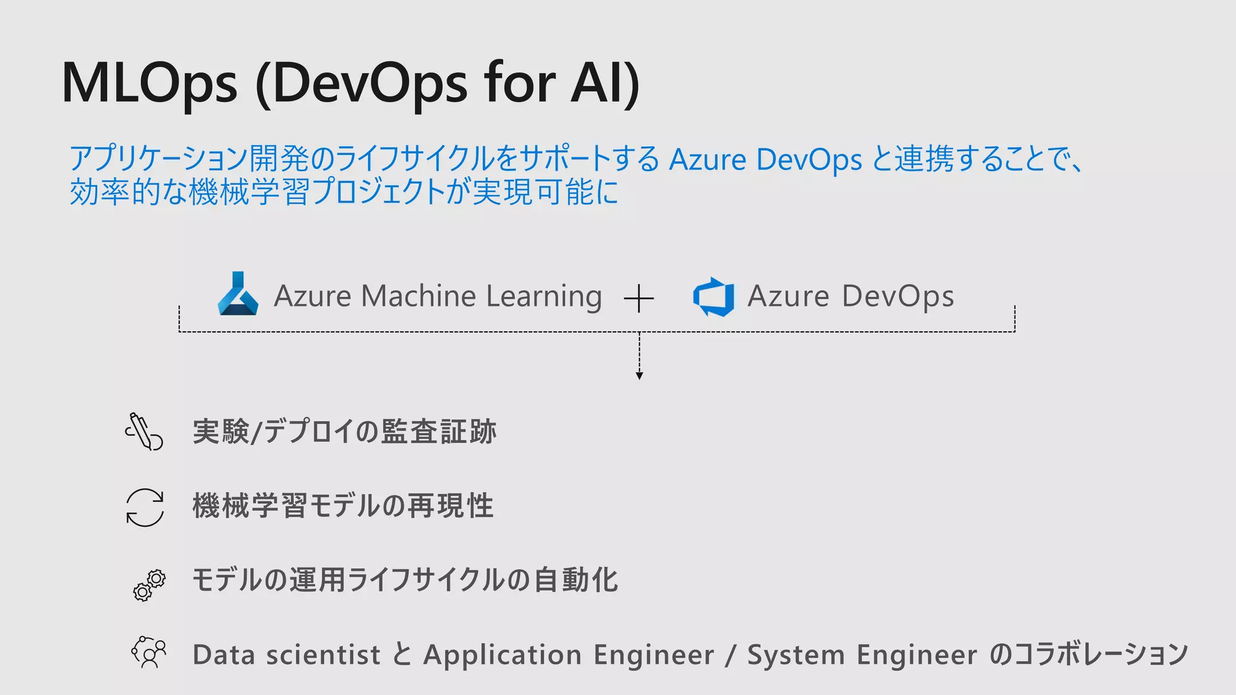Click the people collaboration icon

click(148, 652)
